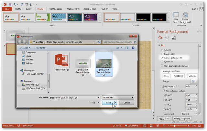Open the HOME tab
The image size is (207, 131).
tap(18, 9)
